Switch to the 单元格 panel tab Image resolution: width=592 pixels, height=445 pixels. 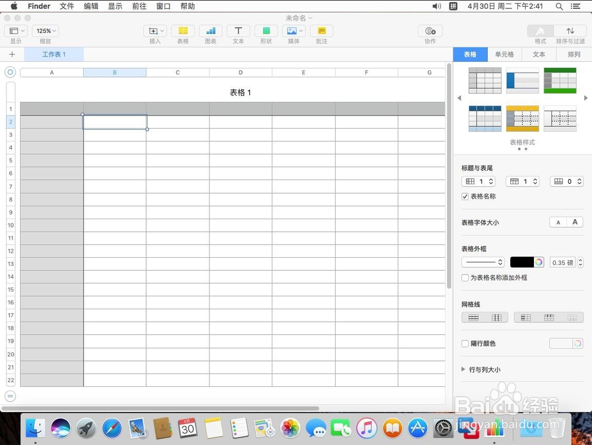[x=504, y=54]
